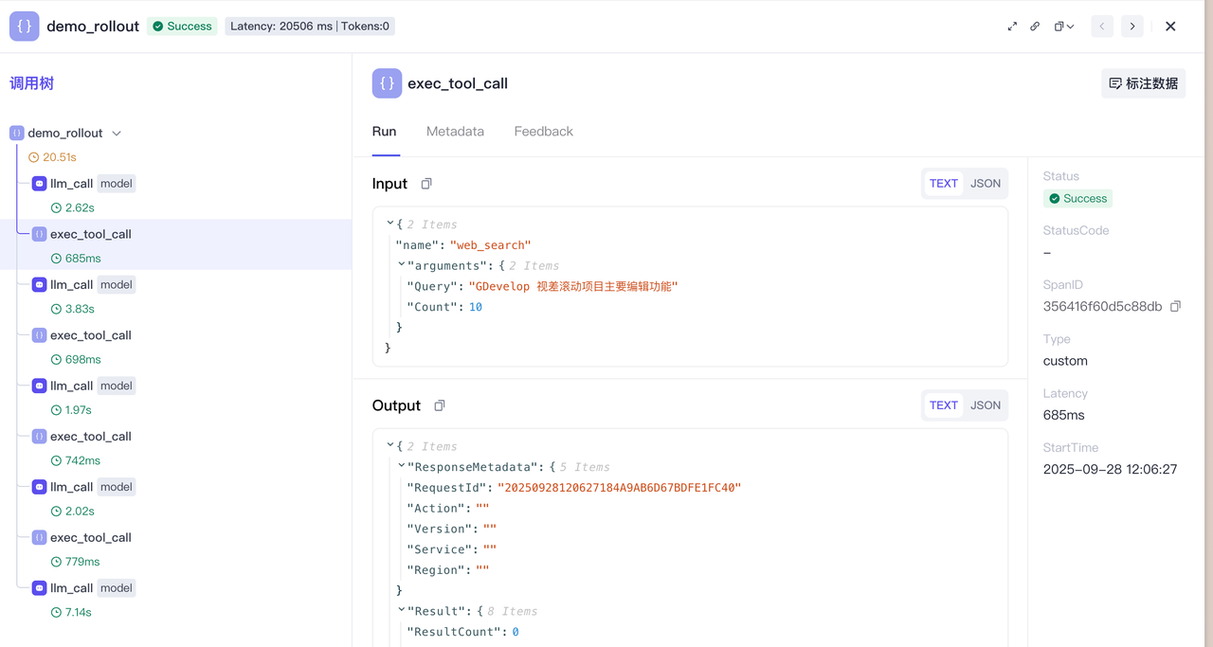Expand the trace panel to fullscreen

pos(1012,27)
